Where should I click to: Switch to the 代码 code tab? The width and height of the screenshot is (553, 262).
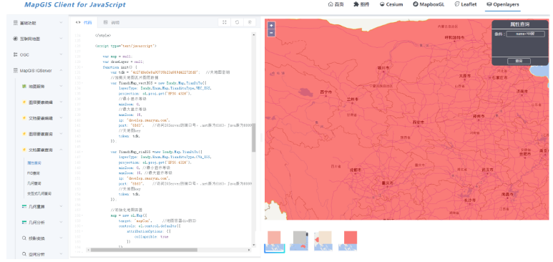pos(84,22)
